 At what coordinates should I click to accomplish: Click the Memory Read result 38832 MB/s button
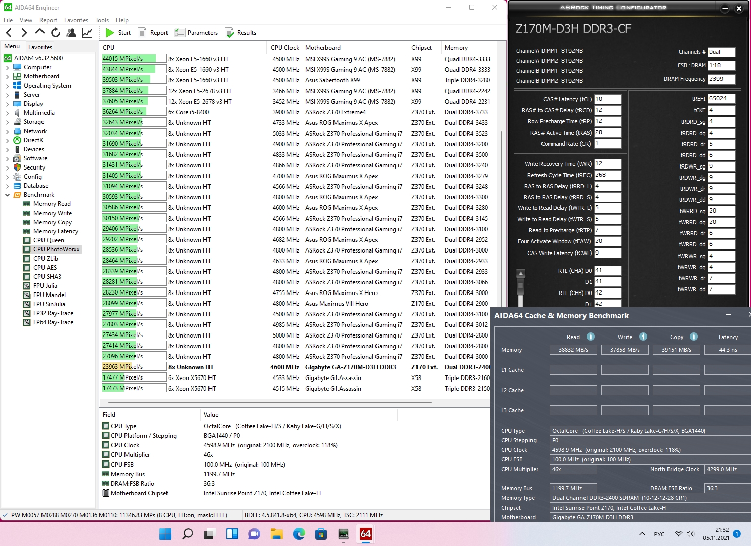(x=573, y=350)
